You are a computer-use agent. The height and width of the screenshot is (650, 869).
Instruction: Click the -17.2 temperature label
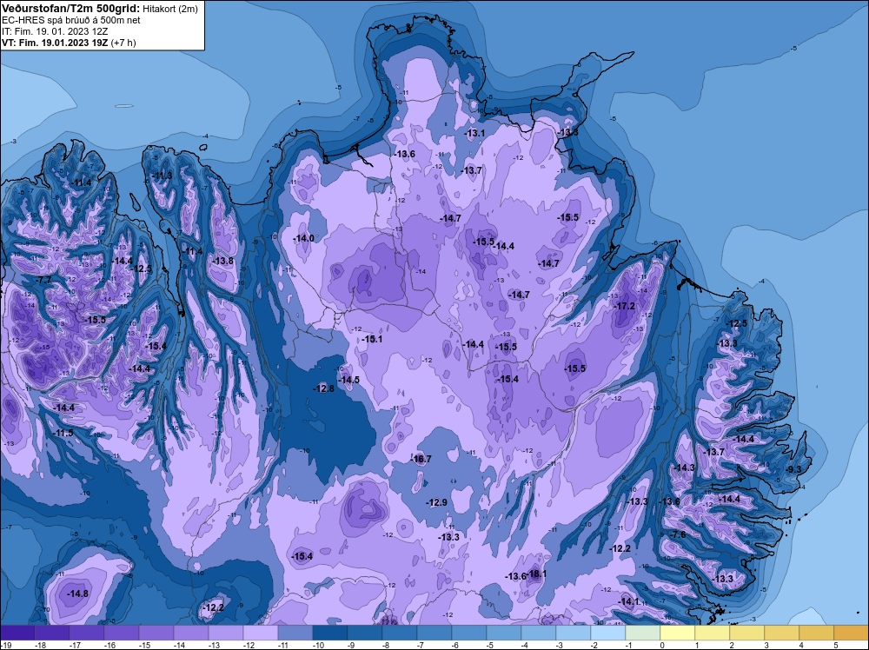pos(624,306)
